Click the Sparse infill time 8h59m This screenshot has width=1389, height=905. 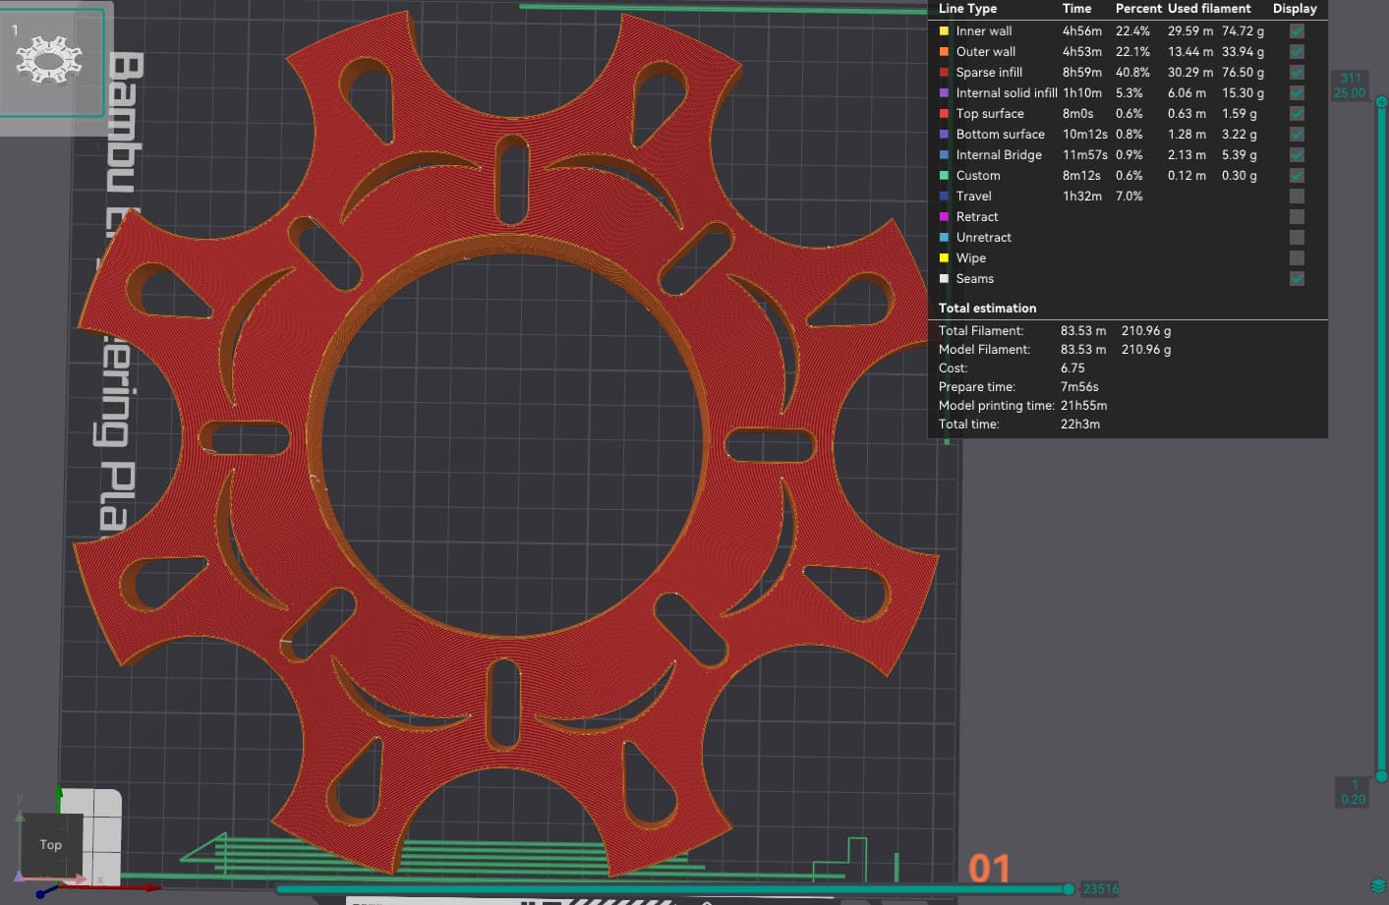point(1081,73)
